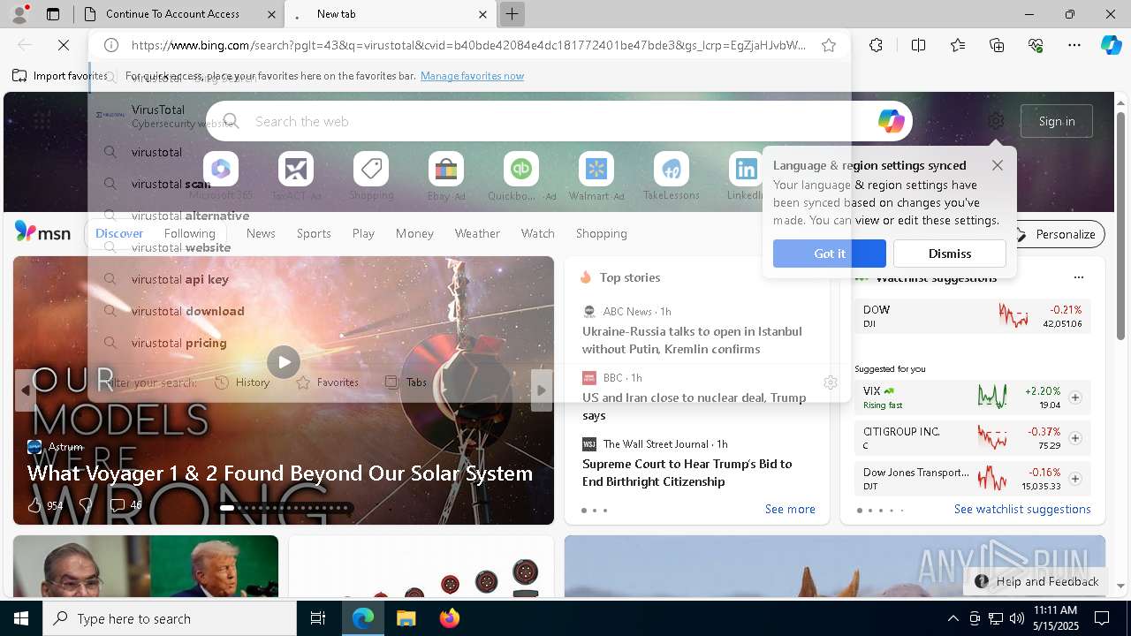The height and width of the screenshot is (636, 1131).
Task: Open See watchlist suggestions link
Action: pyautogui.click(x=1022, y=509)
